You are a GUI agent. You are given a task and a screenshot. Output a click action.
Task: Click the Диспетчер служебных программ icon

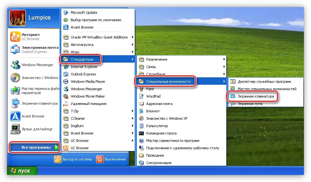pos(233,82)
